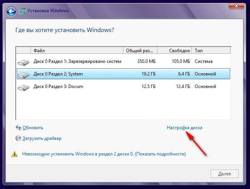Click the 105.0 МБ free space cell
250x189 pixels.
coord(181,61)
